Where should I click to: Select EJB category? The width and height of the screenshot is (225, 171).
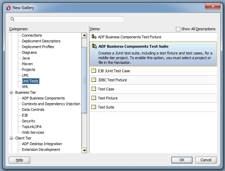[25, 115]
